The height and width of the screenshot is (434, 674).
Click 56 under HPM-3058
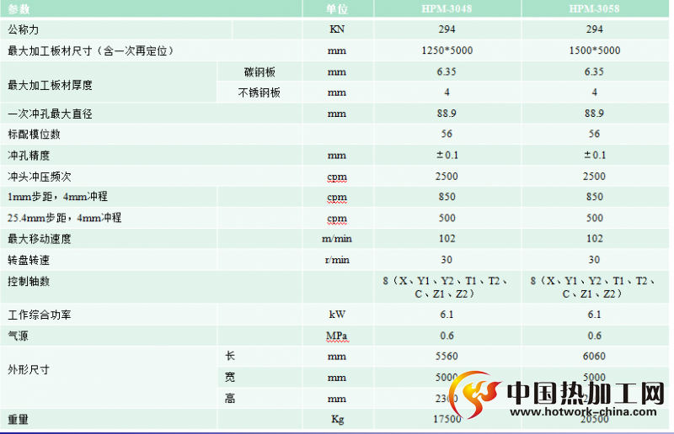pyautogui.click(x=595, y=134)
